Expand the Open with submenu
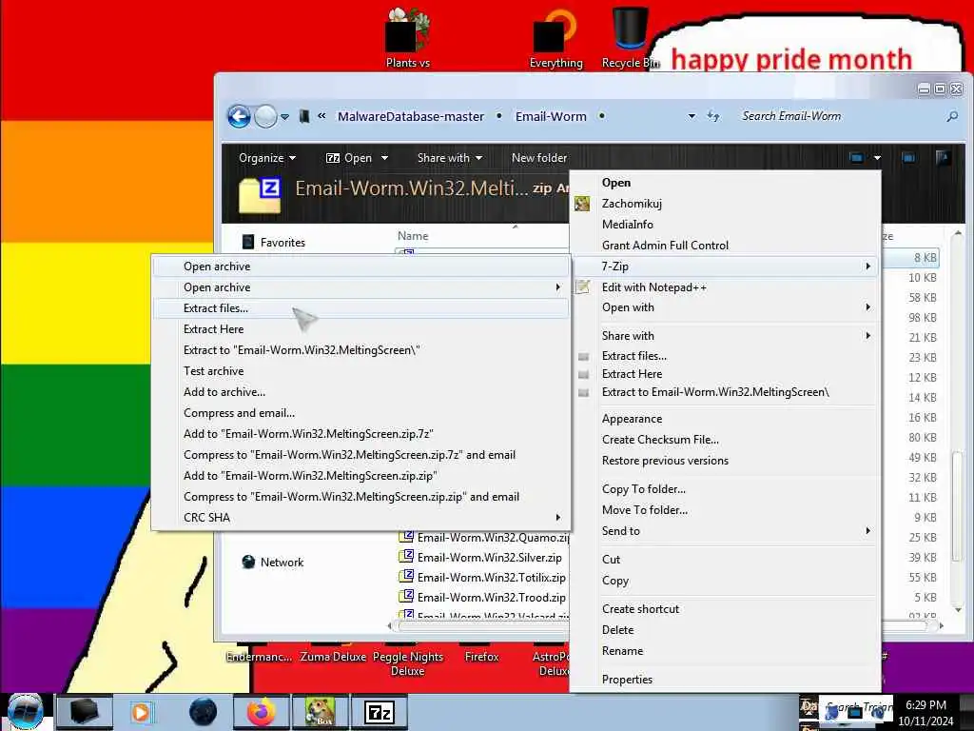The height and width of the screenshot is (731, 974). point(725,307)
